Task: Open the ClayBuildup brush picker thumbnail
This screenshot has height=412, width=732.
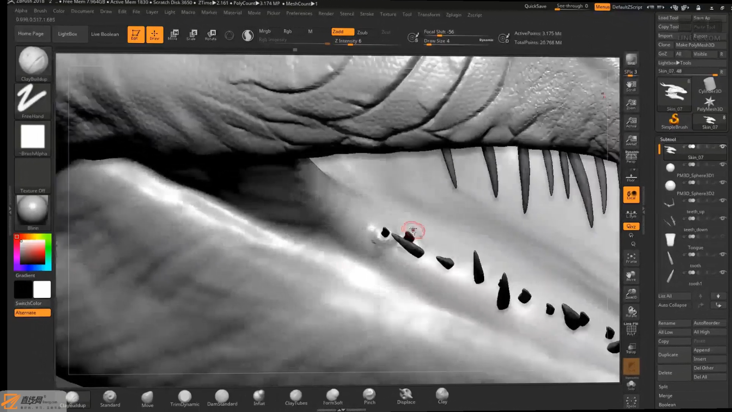Action: [33, 64]
